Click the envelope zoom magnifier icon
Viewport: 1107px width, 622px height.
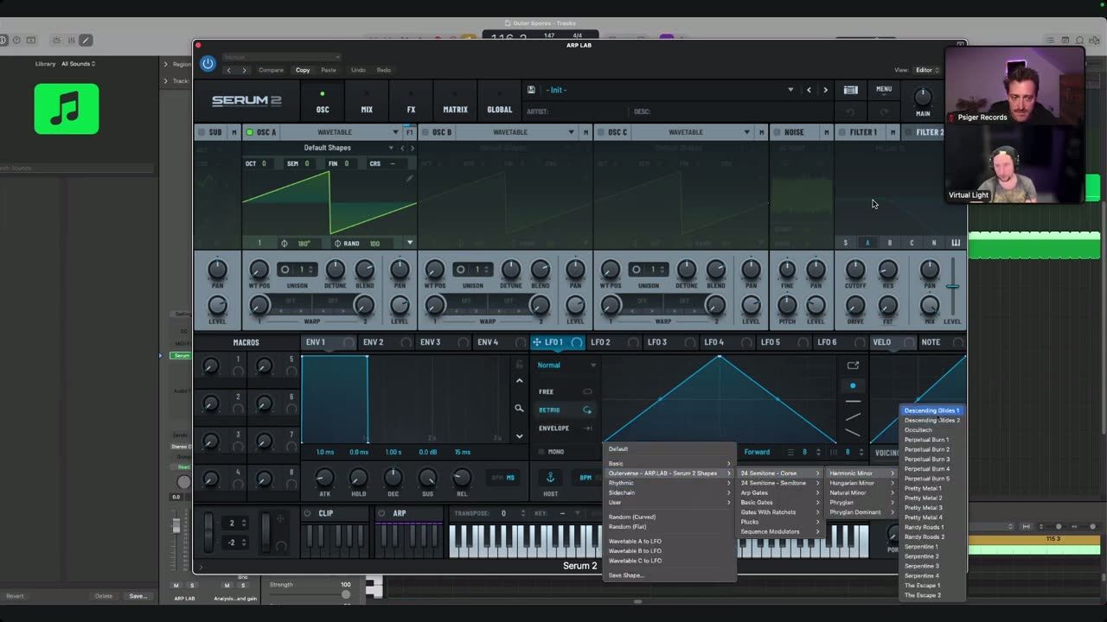(519, 409)
